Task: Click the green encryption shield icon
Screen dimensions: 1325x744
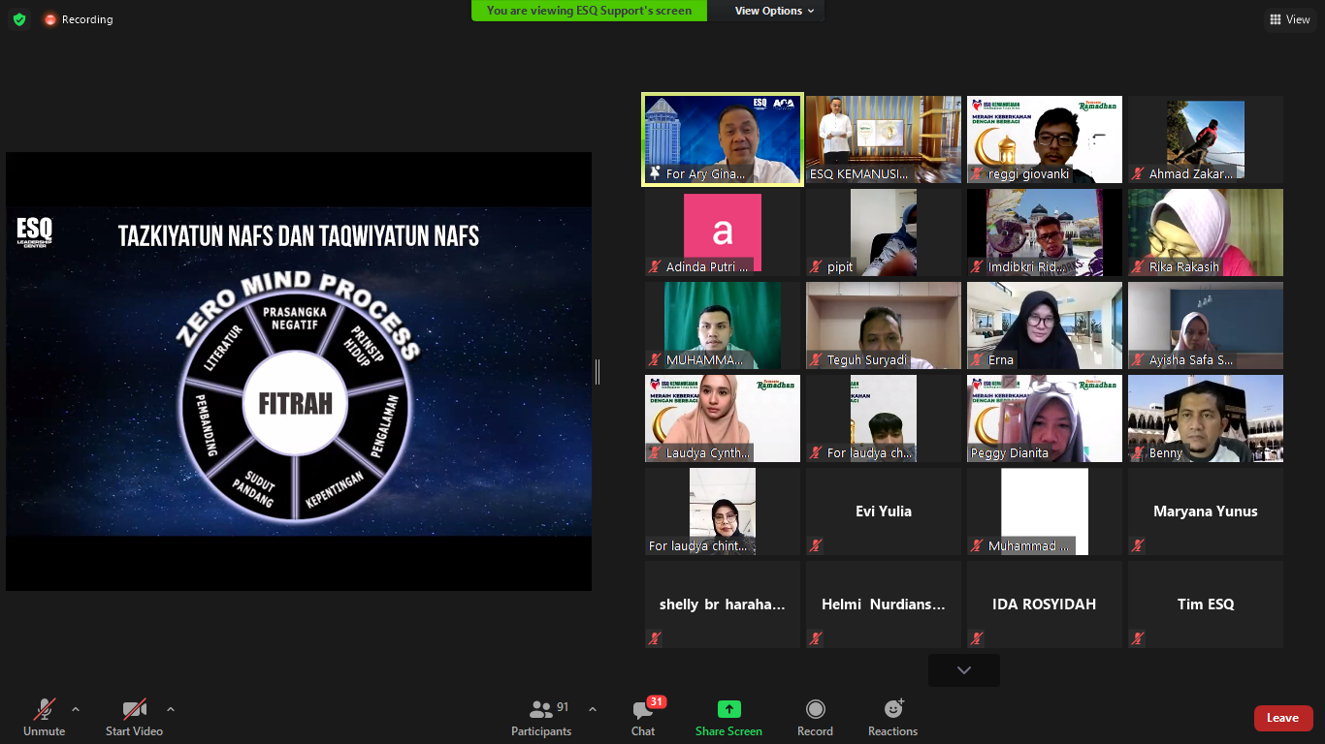Action: point(19,19)
